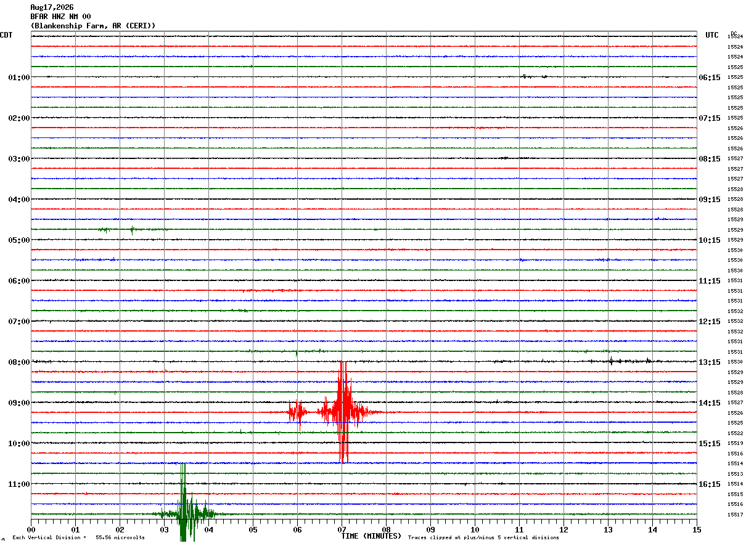The width and height of the screenshot is (746, 546).
Task: Click the Each Vertical Division microvolts note
Action: 78,538
